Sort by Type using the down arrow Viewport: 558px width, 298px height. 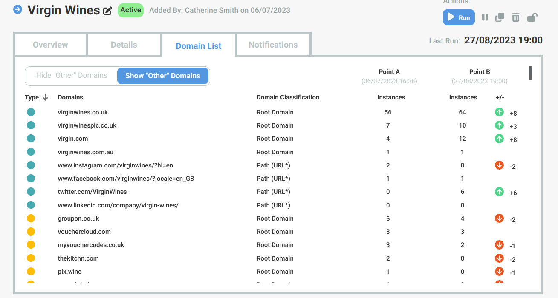click(45, 97)
